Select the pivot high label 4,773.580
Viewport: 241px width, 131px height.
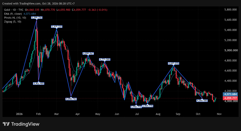coord(105,59)
